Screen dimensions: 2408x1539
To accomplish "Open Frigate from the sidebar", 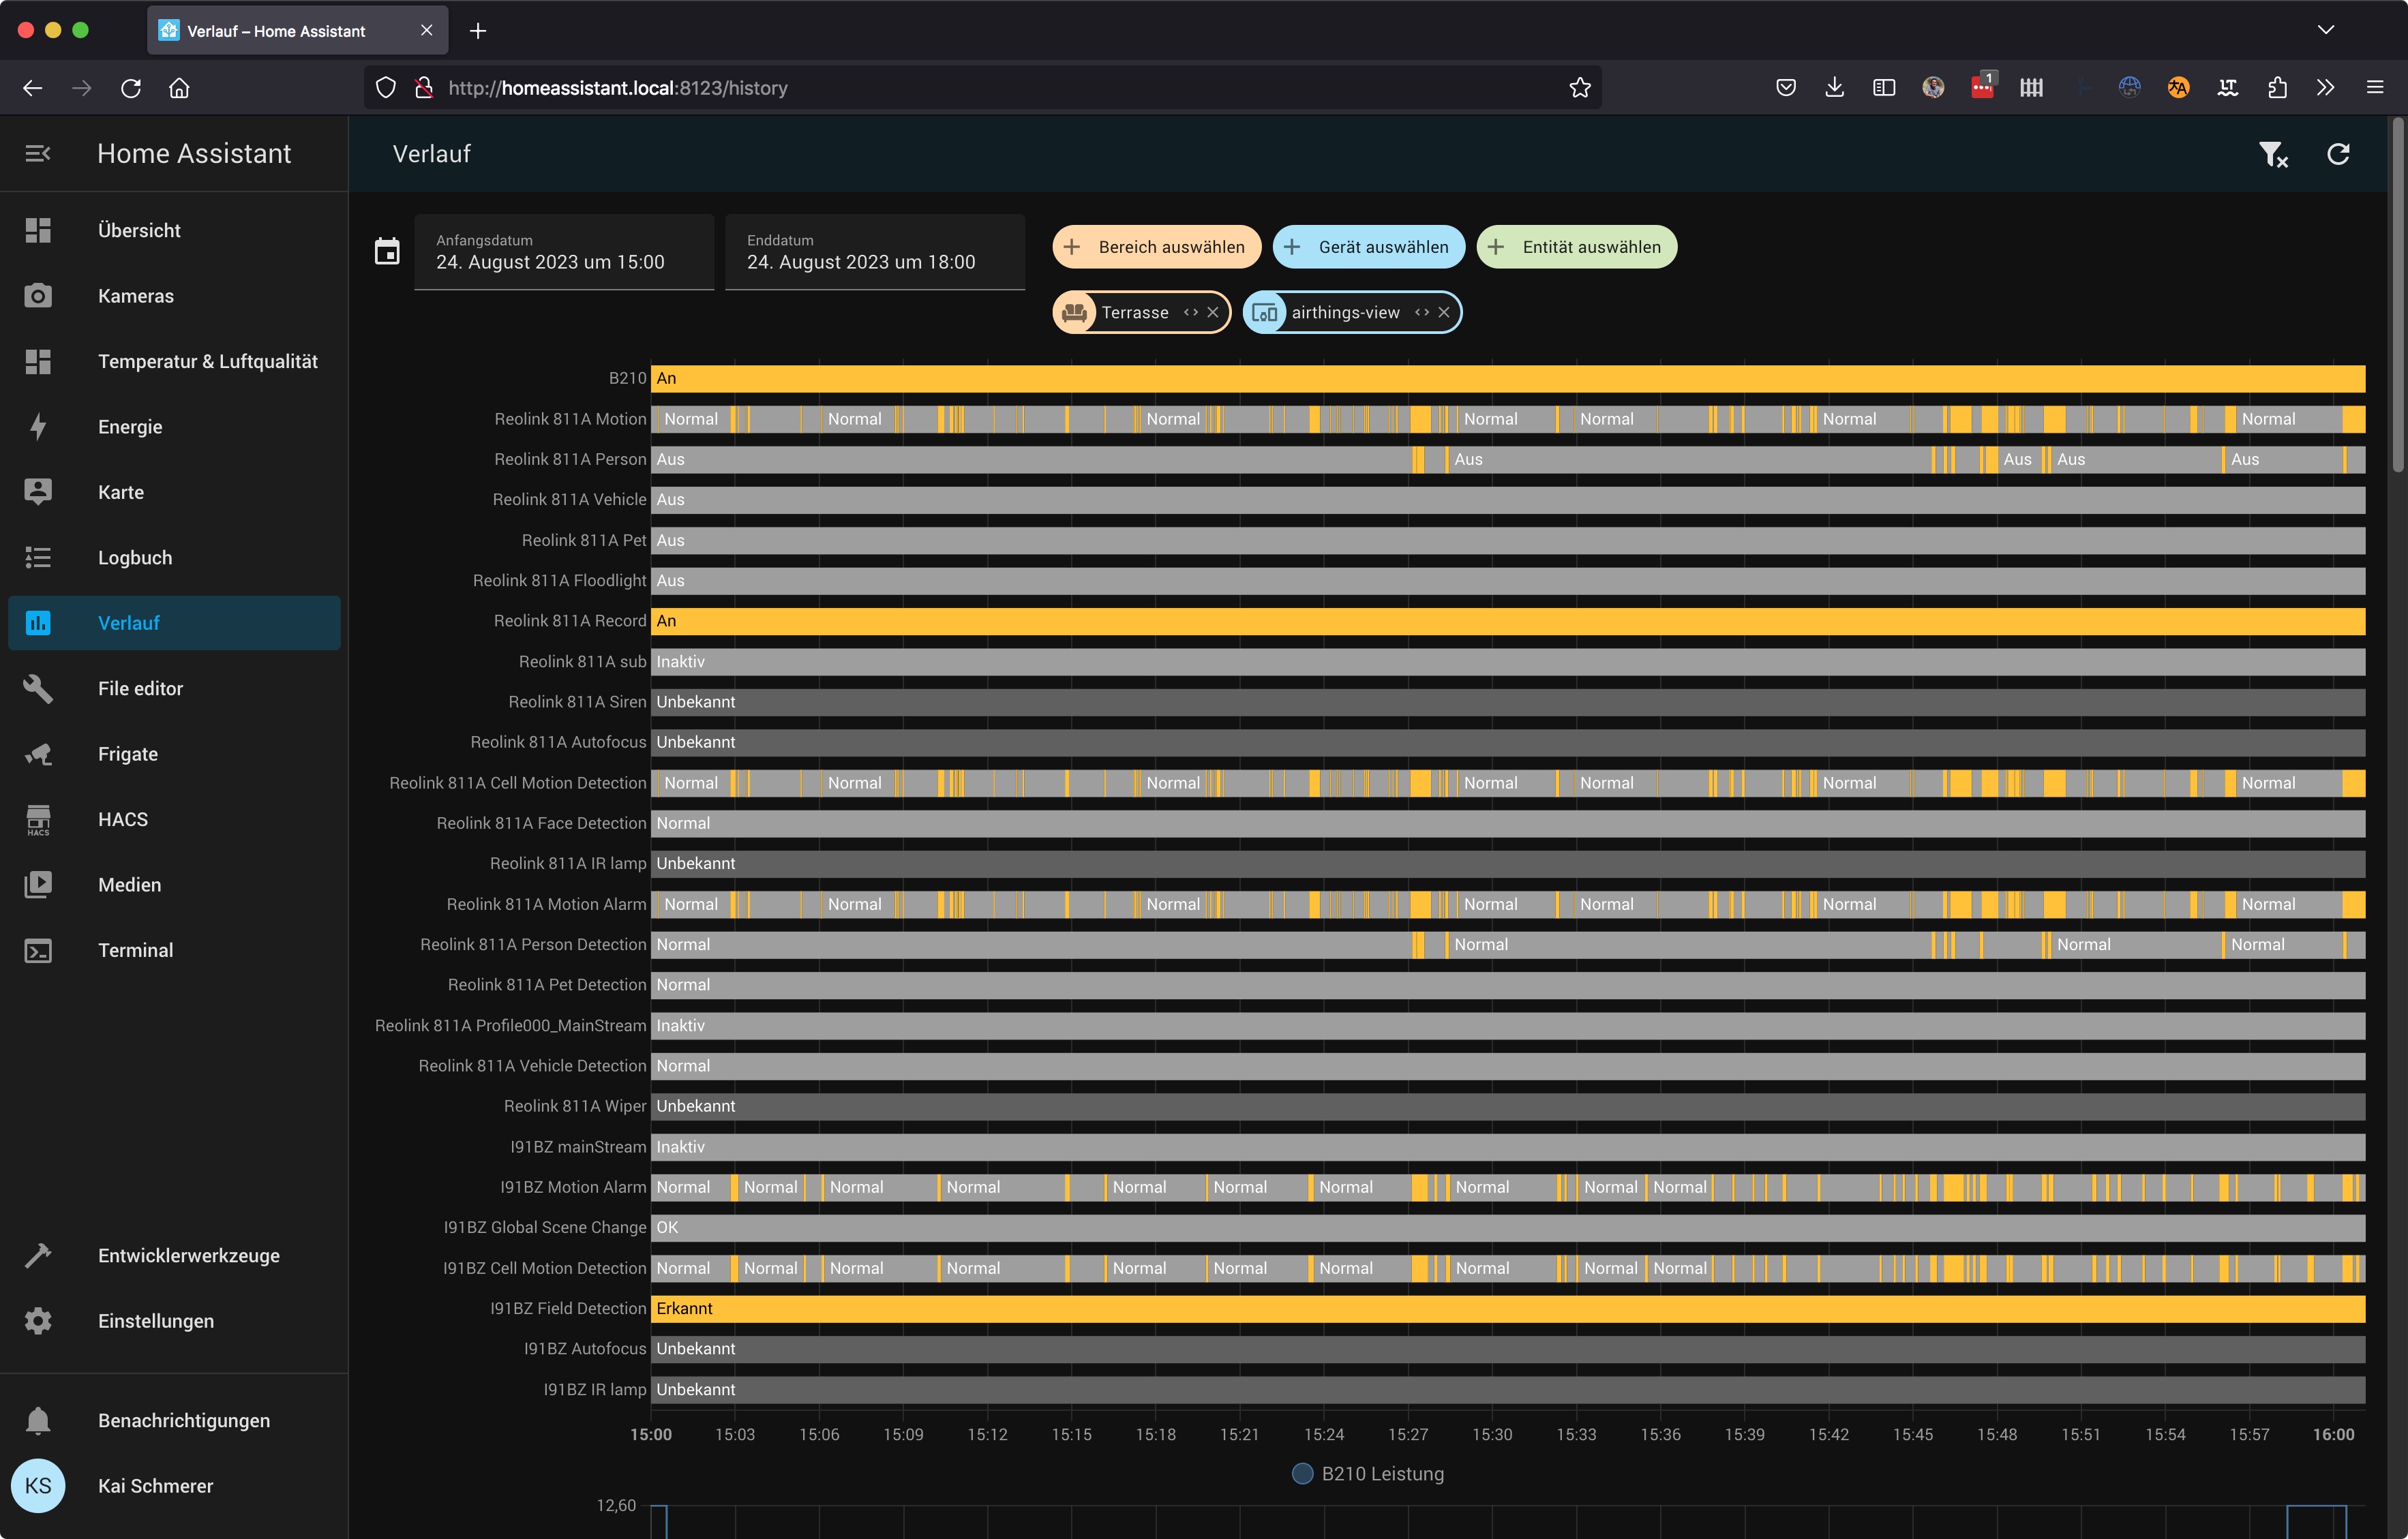I will point(128,754).
